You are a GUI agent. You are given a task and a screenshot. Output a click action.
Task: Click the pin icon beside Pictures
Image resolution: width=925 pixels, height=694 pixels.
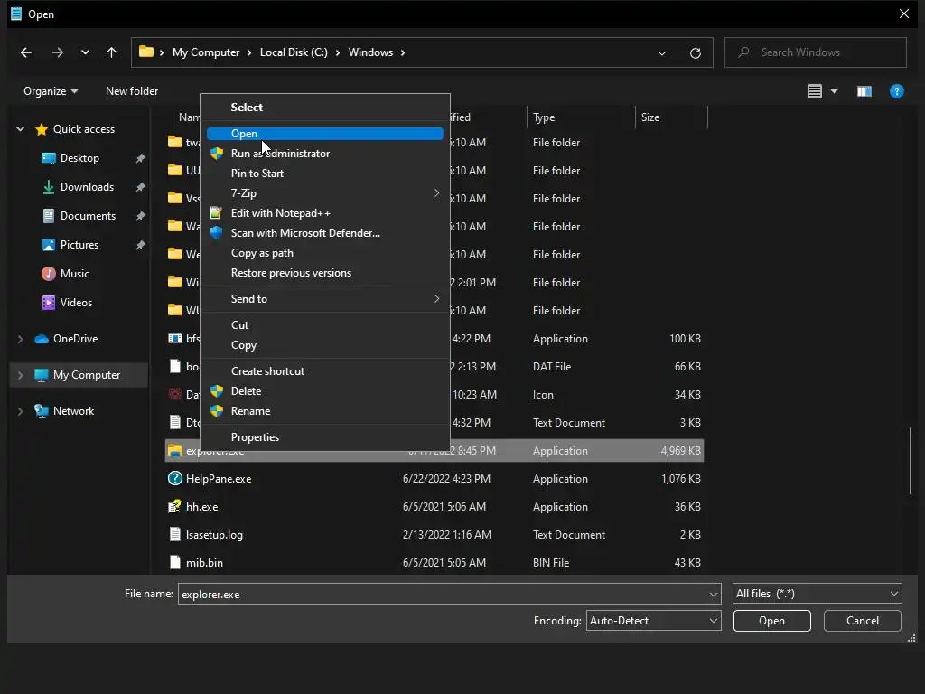point(140,245)
